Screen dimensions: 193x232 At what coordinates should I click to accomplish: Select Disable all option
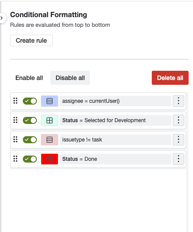70,78
